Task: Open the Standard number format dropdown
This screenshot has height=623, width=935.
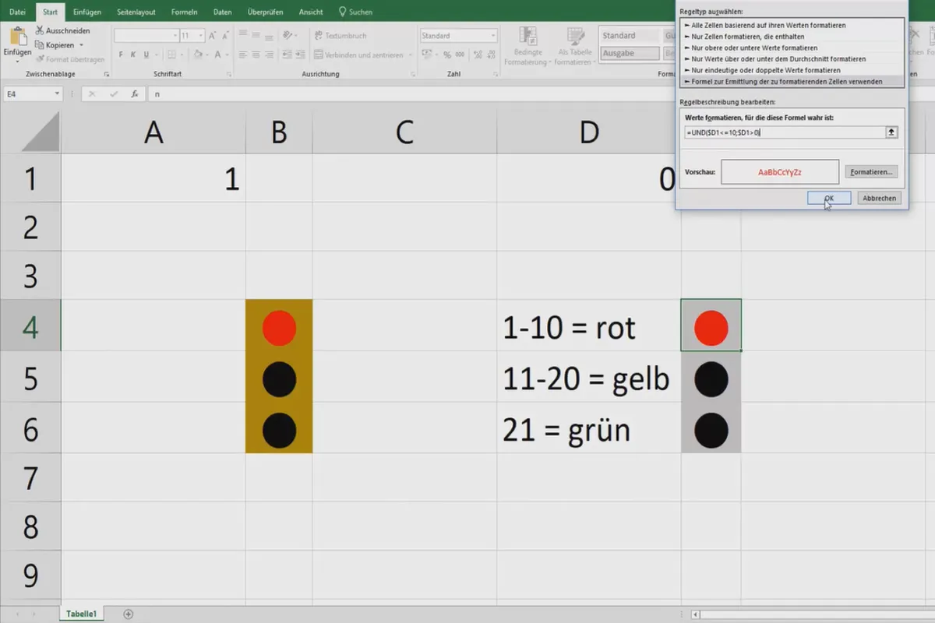Action: tap(493, 36)
